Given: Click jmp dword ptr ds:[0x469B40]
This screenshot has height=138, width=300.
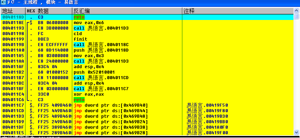Looking at the screenshot, I should point(110,105).
